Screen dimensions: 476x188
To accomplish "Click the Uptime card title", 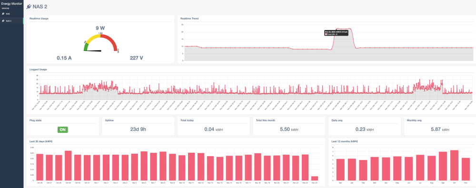I will [109, 120].
